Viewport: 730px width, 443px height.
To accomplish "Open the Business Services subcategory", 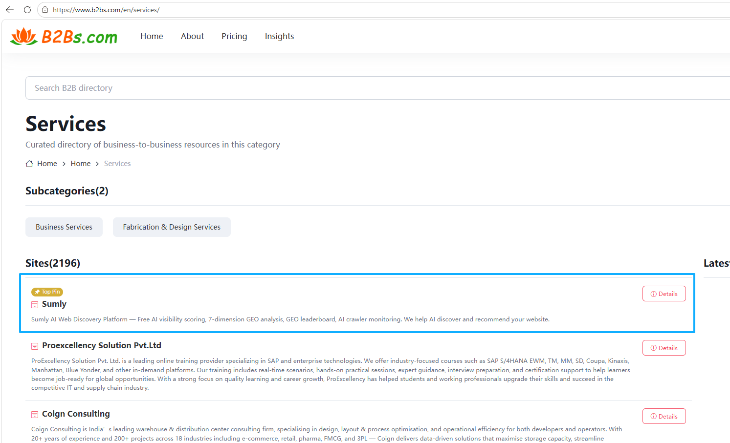I will pos(64,227).
